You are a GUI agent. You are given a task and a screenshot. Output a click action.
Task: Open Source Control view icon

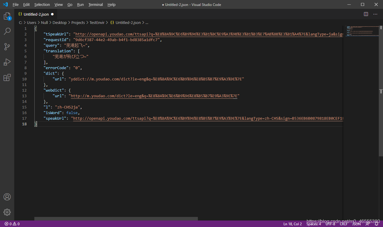click(x=7, y=46)
